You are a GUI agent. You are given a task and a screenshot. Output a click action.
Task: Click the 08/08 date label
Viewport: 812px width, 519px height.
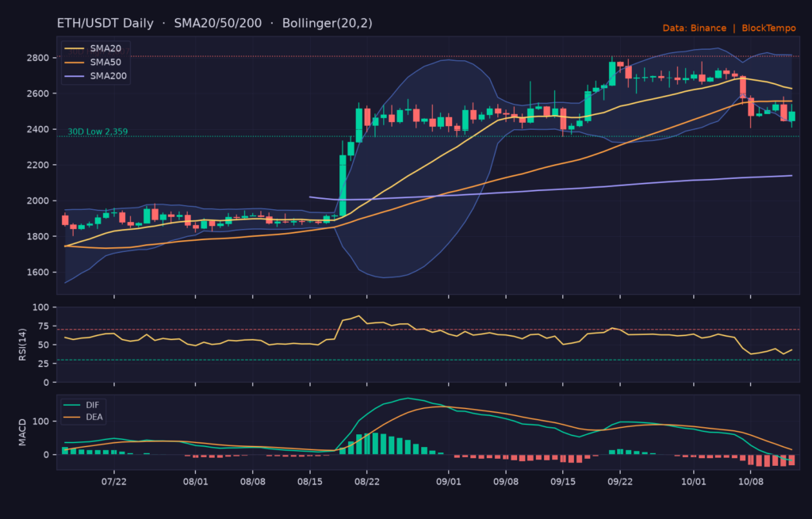[x=253, y=482]
